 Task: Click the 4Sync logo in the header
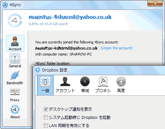point(15,21)
